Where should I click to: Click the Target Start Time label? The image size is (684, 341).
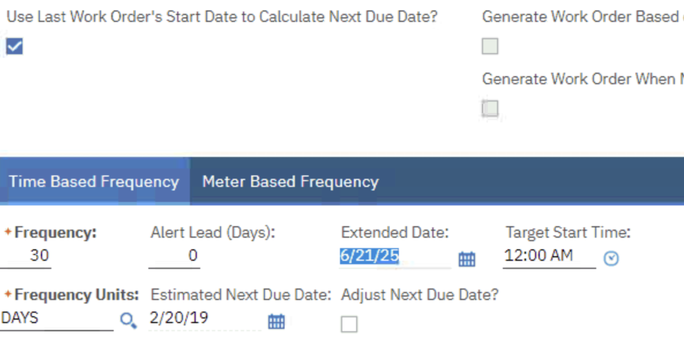tap(567, 233)
